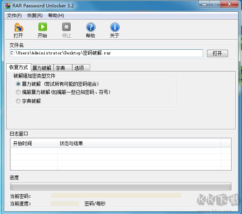
Task: Click the 当前速度 value field
Action: coord(65,204)
